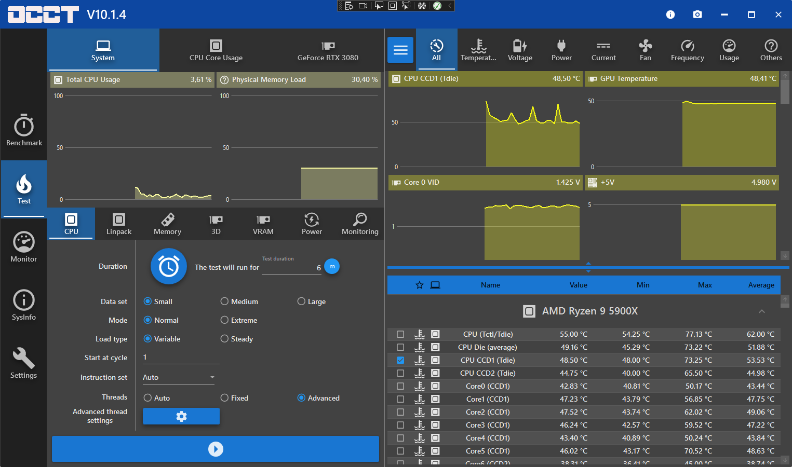The width and height of the screenshot is (792, 467).
Task: Show Voltage sensors only
Action: pyautogui.click(x=520, y=50)
